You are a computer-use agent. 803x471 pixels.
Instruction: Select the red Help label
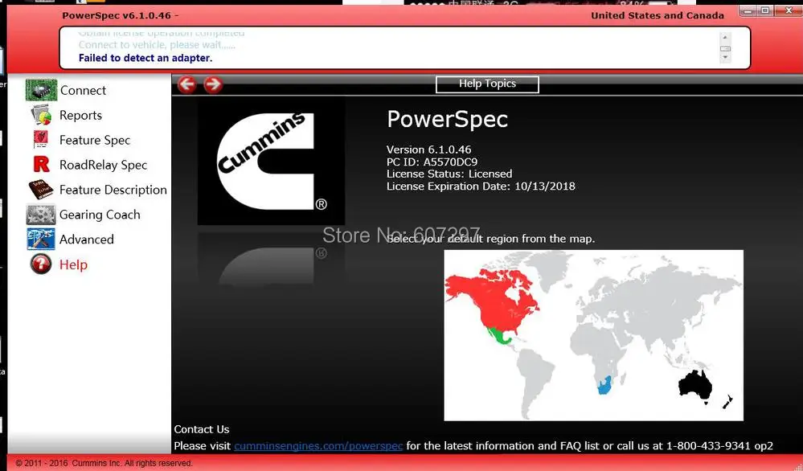coord(73,264)
